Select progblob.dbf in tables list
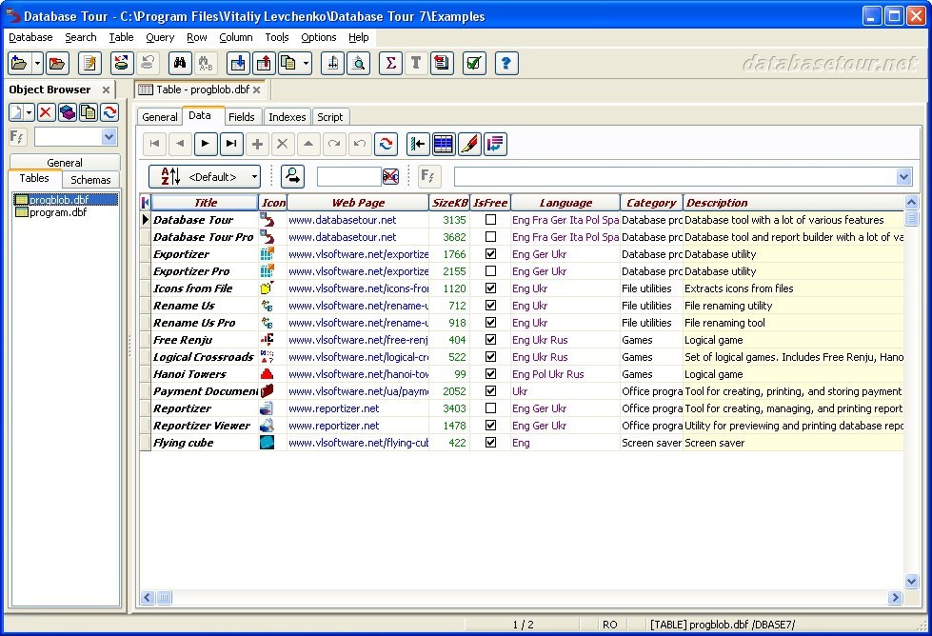Image resolution: width=932 pixels, height=636 pixels. (x=58, y=200)
